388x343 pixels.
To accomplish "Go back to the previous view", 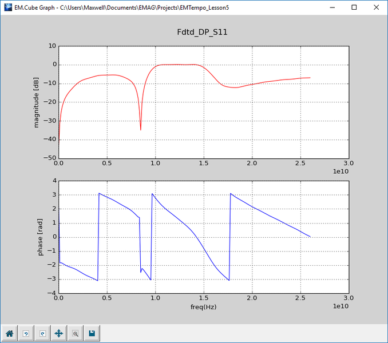I will click(26, 333).
